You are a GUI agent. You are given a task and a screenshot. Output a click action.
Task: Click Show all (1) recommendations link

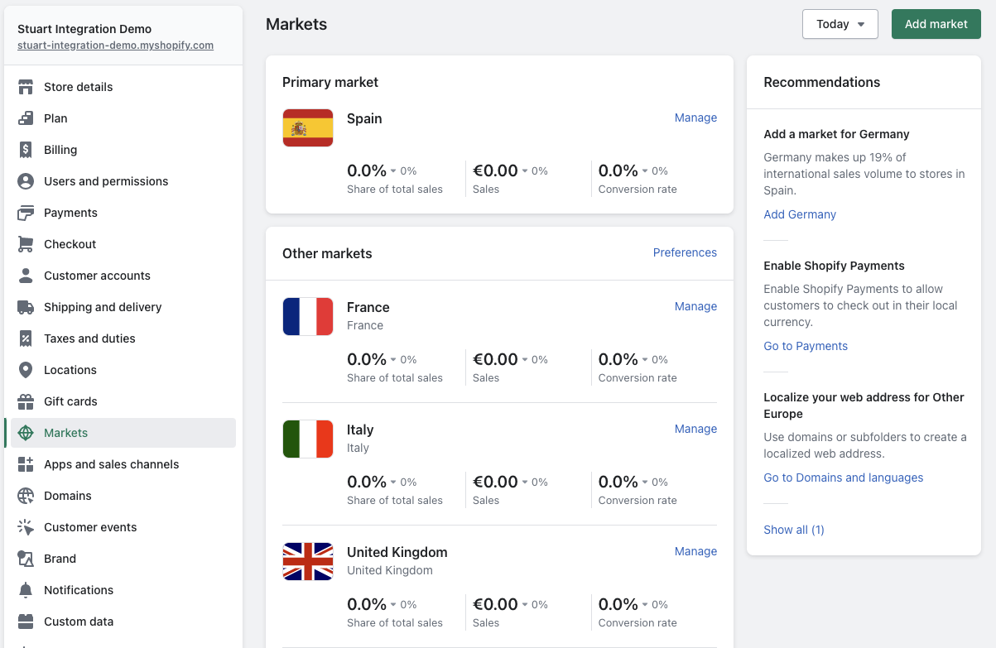pos(793,530)
